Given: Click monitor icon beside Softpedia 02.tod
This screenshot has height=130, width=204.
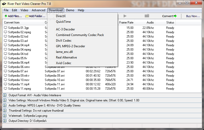Looking at the screenshot, I should coord(5,37).
